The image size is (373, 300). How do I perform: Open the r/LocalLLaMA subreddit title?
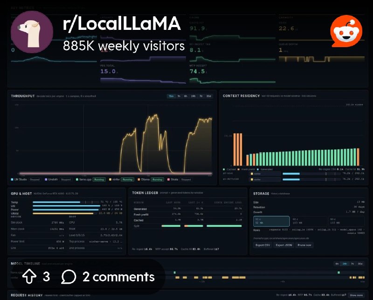[122, 23]
